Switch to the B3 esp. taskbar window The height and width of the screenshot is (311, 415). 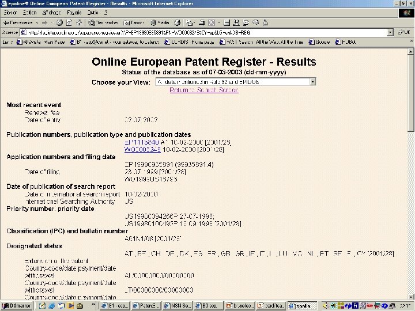pos(209,306)
